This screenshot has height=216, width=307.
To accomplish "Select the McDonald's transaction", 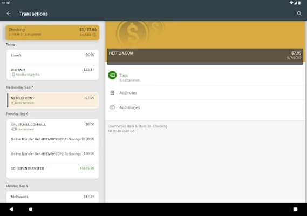I will pyautogui.click(x=52, y=197).
